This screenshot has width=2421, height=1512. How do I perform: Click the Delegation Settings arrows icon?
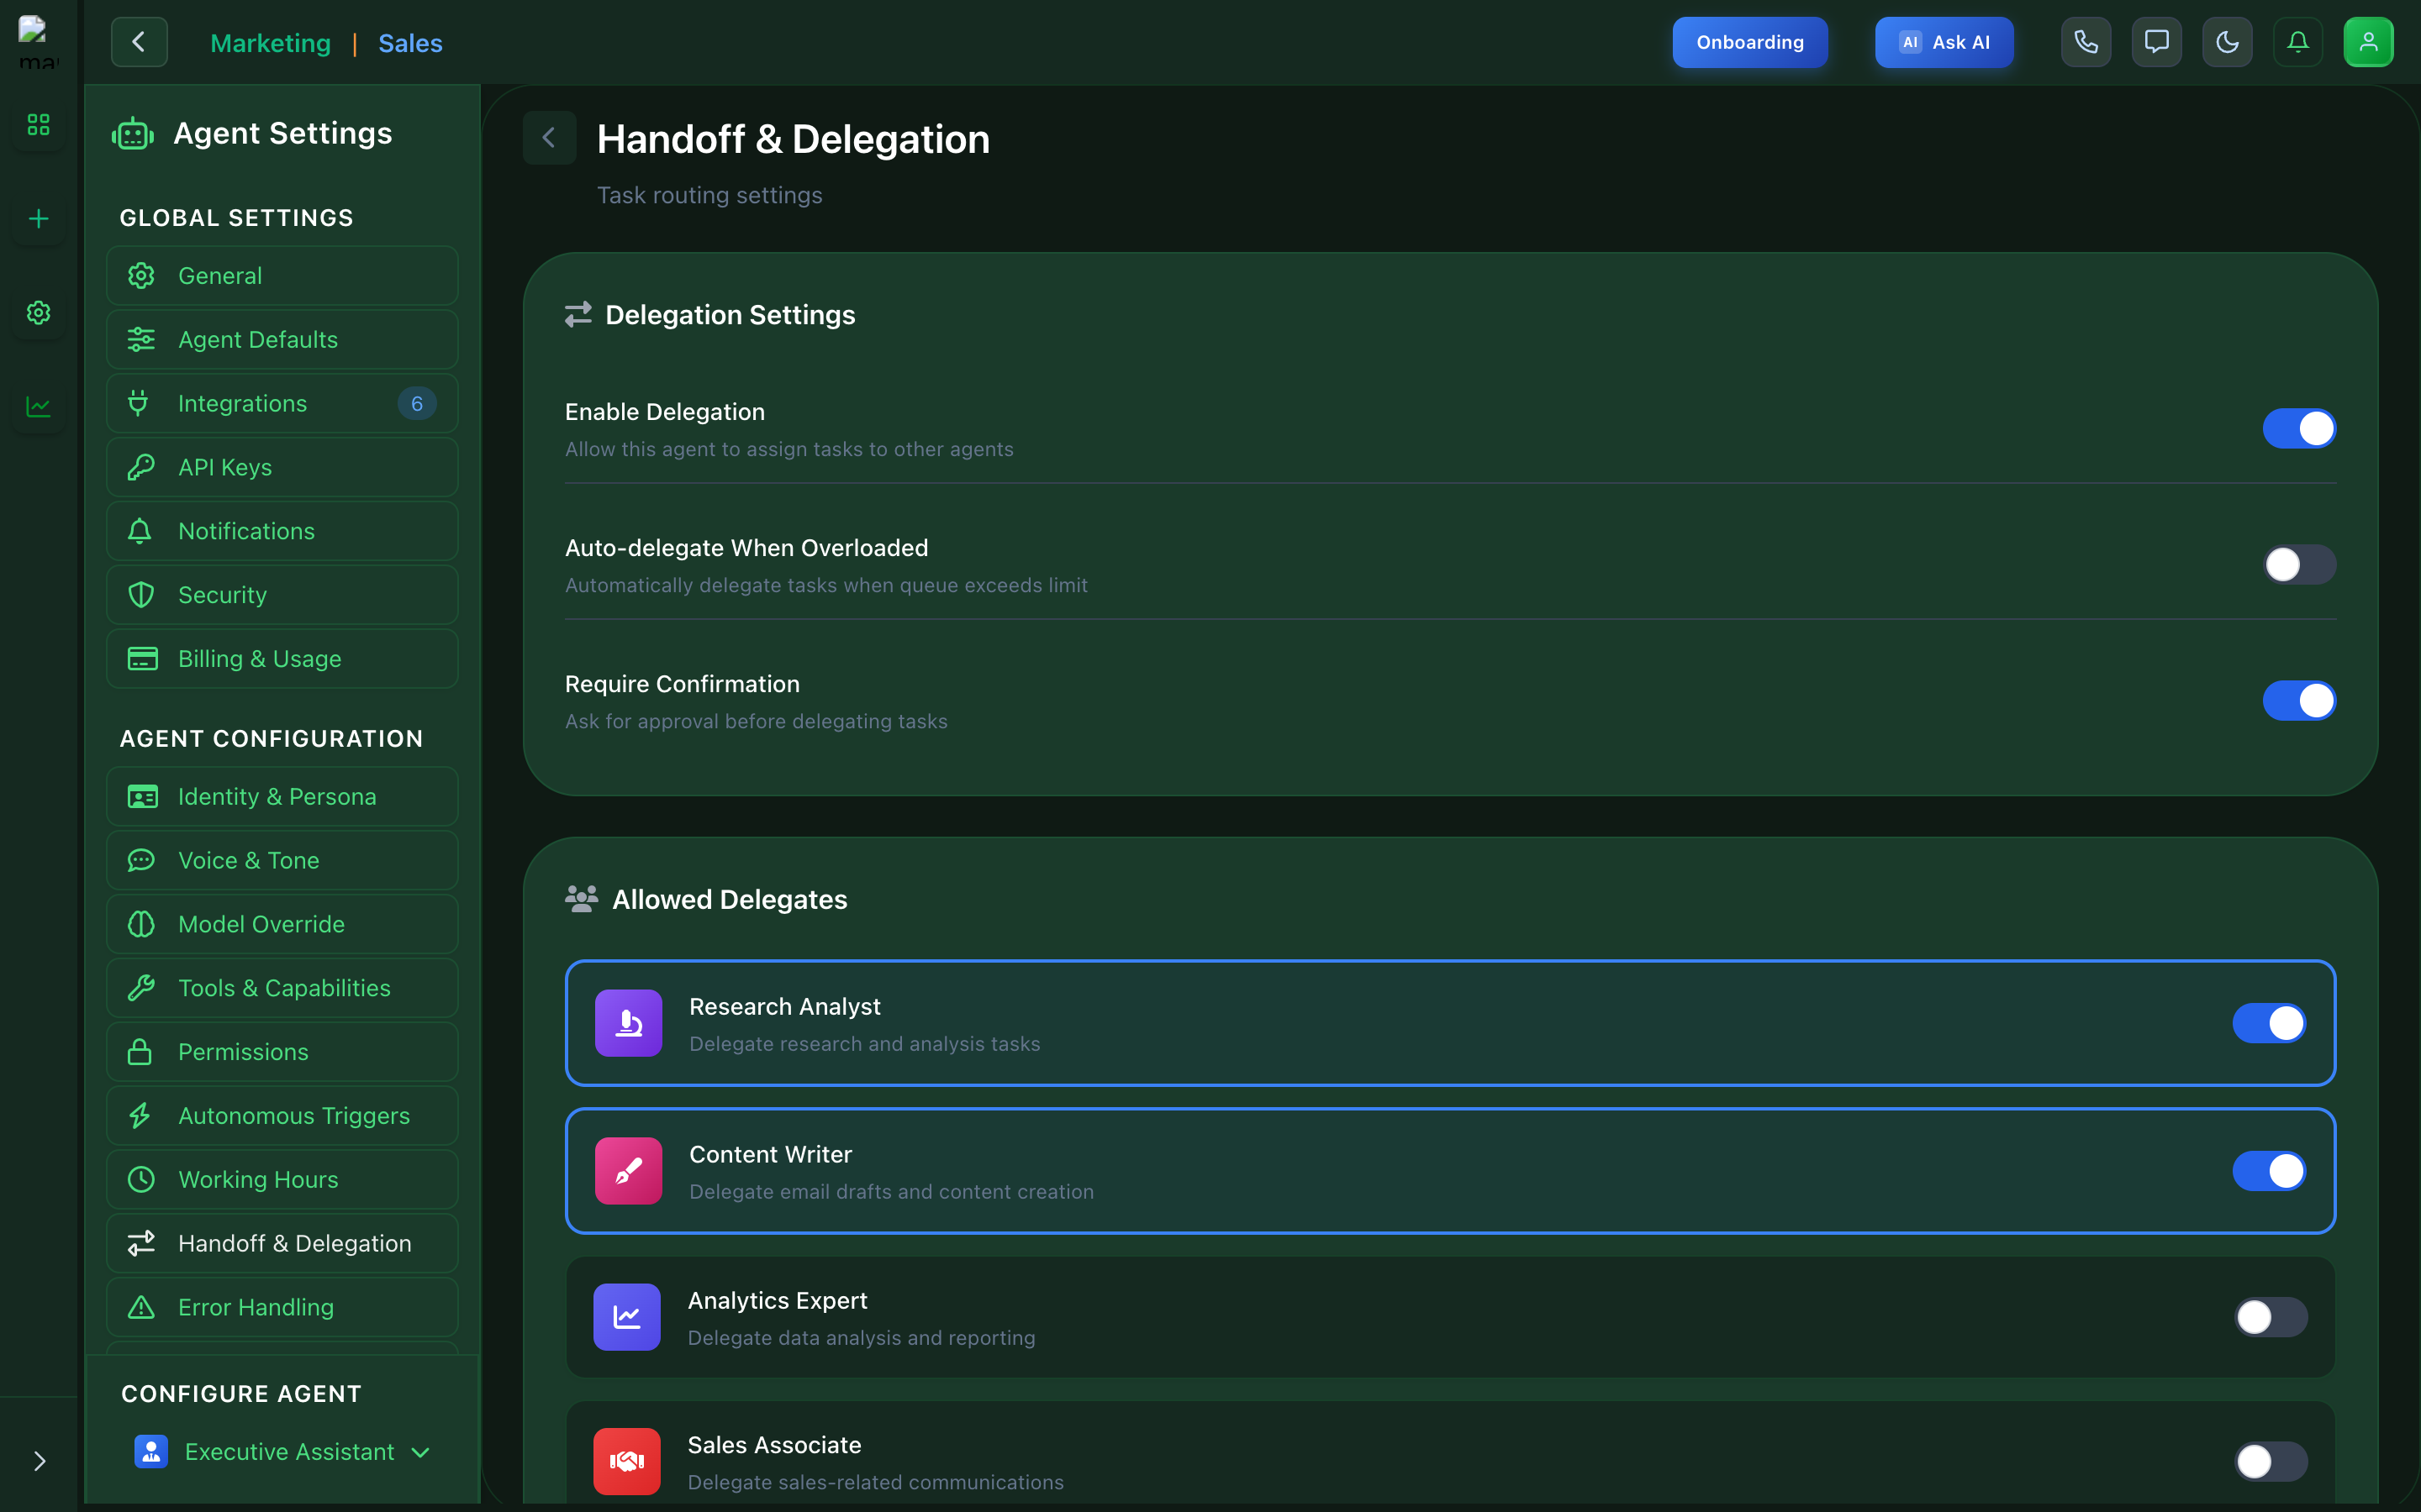(578, 314)
